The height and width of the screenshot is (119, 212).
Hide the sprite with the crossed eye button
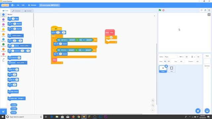coord(169,61)
